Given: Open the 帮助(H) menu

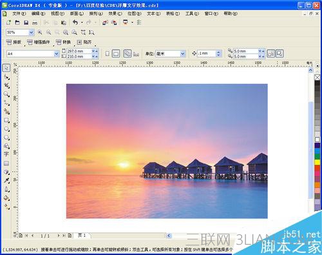Looking at the screenshot, I should point(231,14).
